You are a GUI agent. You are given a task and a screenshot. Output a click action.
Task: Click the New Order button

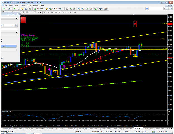click(39, 9)
